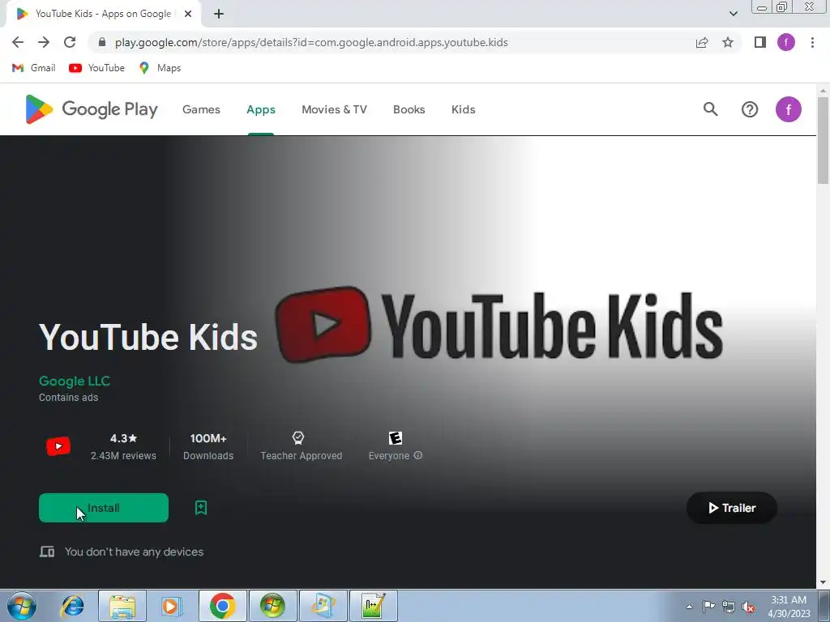Screen dimensions: 830x622
Task: Click the green Install button
Action: click(x=104, y=508)
